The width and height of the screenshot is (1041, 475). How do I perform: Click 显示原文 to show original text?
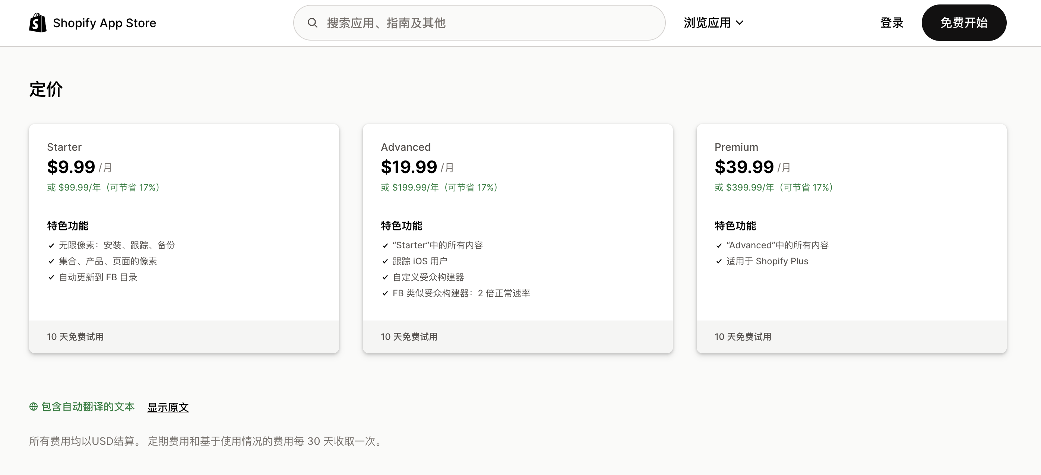(x=168, y=407)
